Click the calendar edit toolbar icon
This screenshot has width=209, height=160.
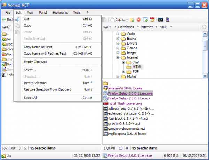152,20
